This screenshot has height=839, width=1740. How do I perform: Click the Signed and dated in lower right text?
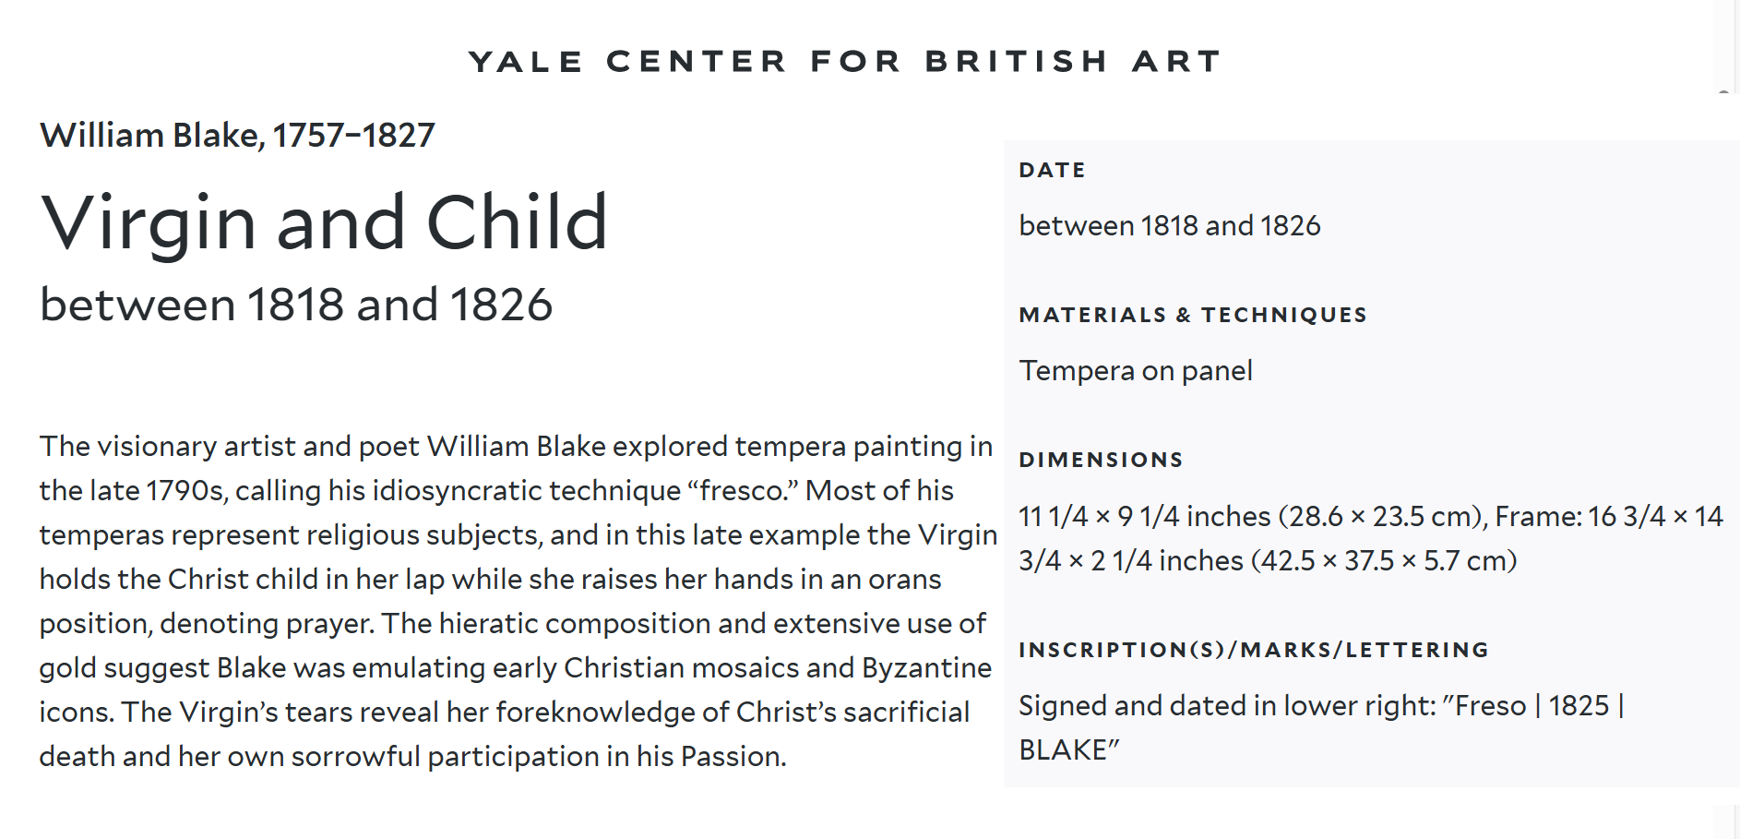click(x=1321, y=705)
